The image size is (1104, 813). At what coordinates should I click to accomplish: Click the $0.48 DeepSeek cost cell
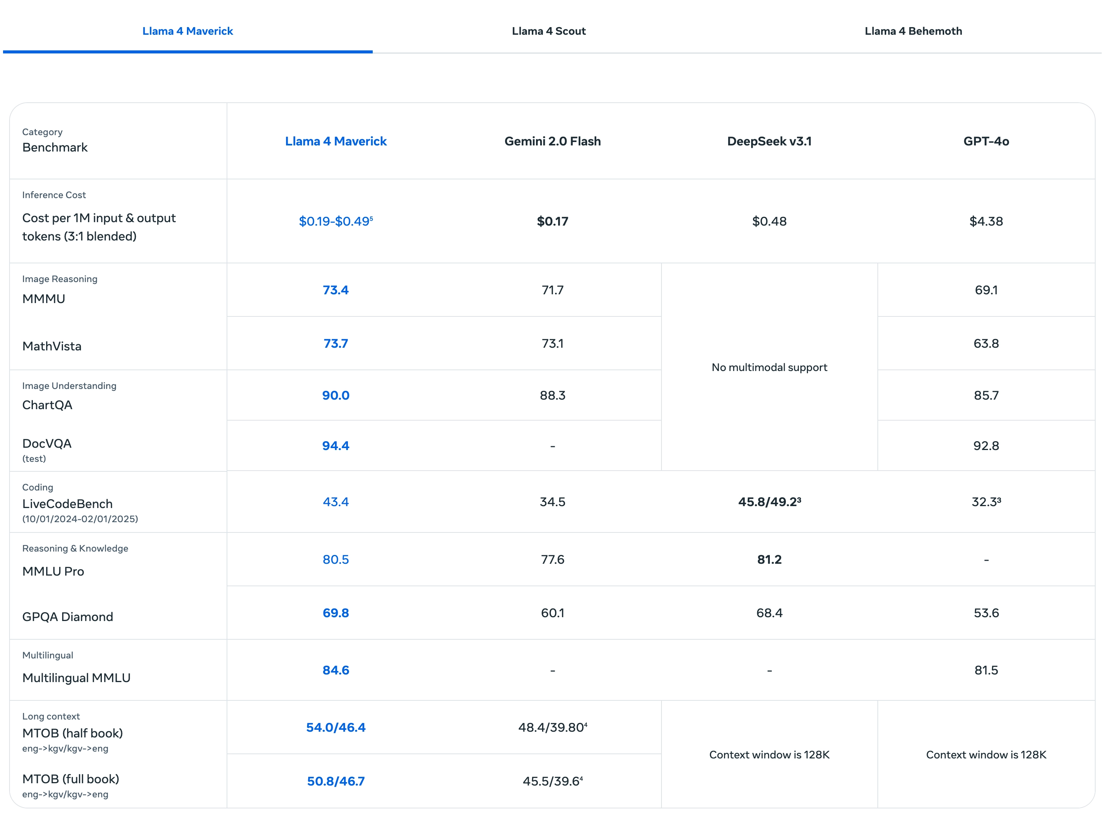tap(769, 221)
